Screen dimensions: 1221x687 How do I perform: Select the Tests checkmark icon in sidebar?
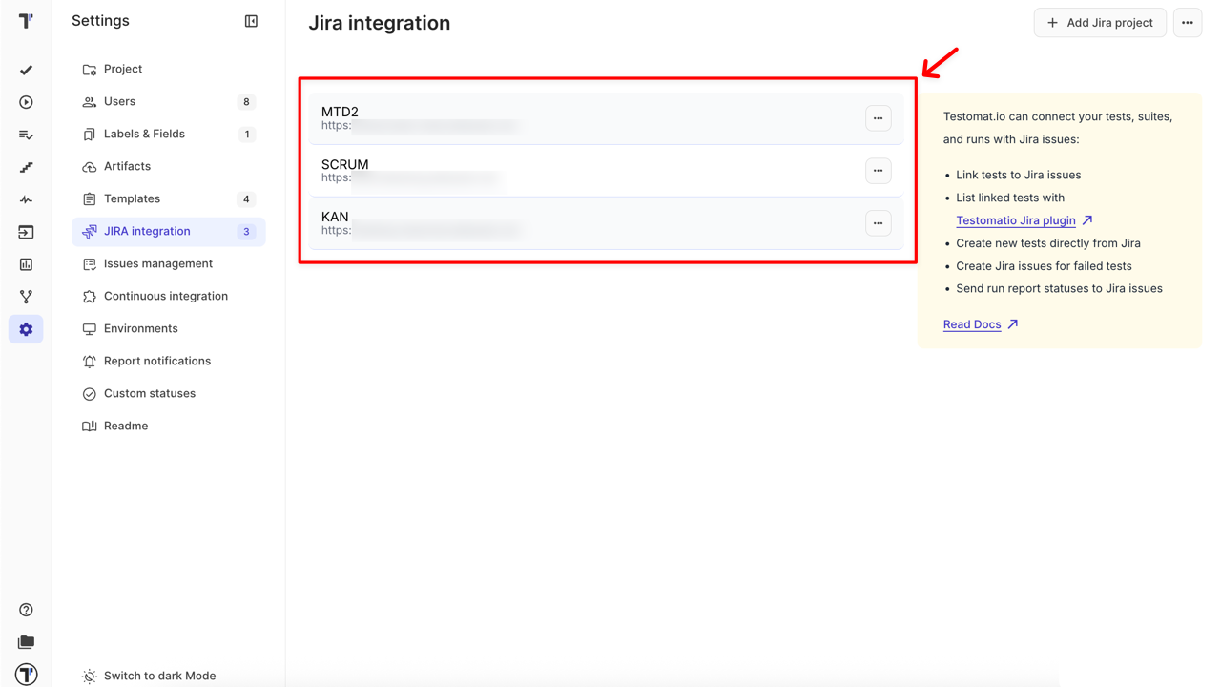(x=25, y=70)
